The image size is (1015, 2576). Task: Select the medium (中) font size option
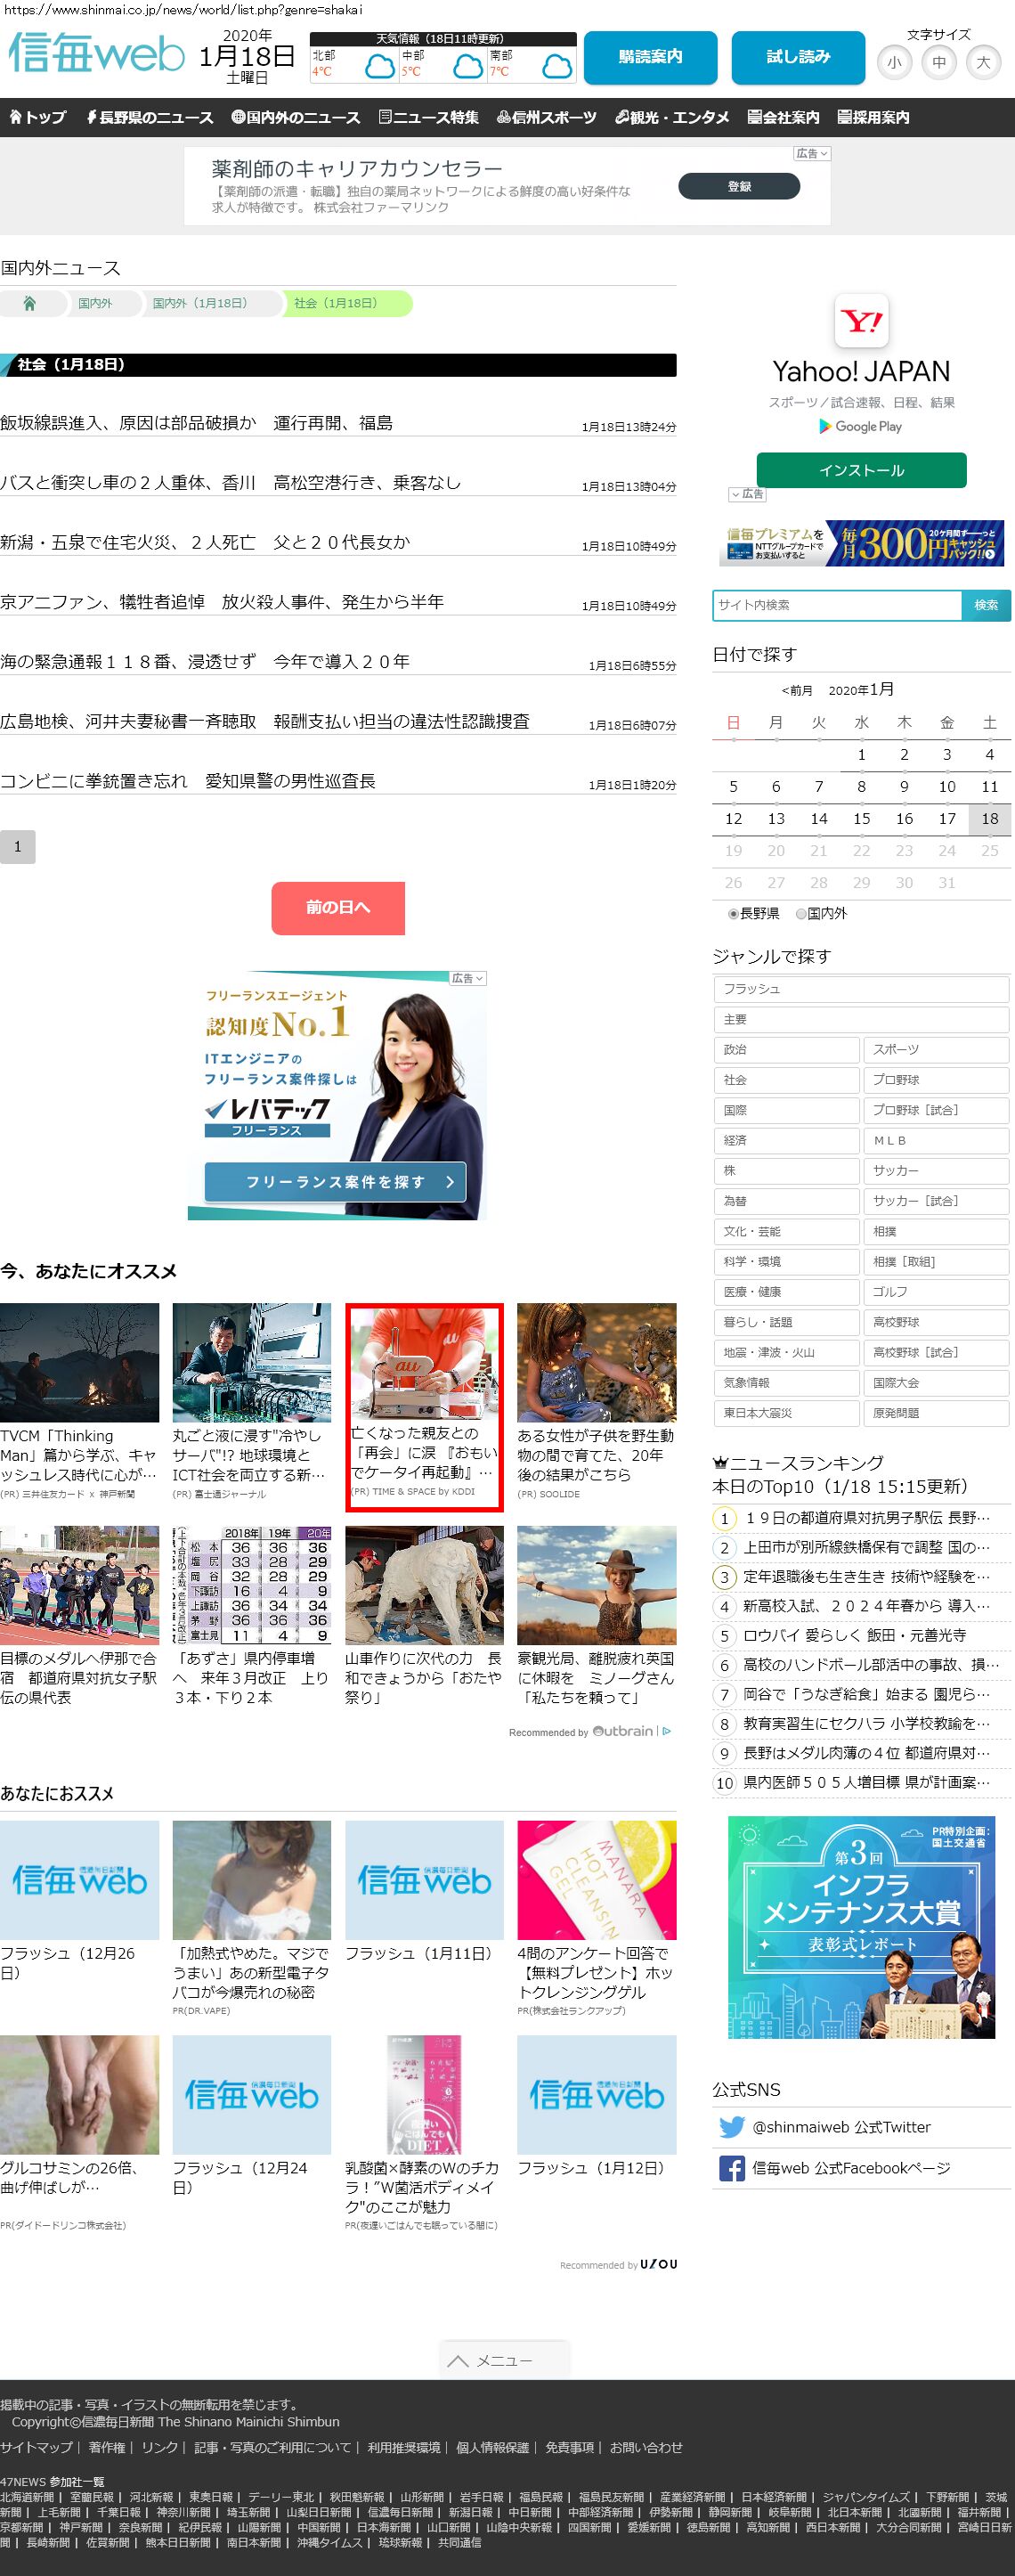point(939,63)
